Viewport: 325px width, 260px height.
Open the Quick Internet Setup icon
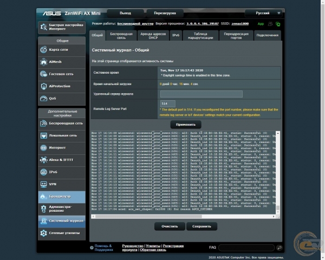(x=43, y=27)
